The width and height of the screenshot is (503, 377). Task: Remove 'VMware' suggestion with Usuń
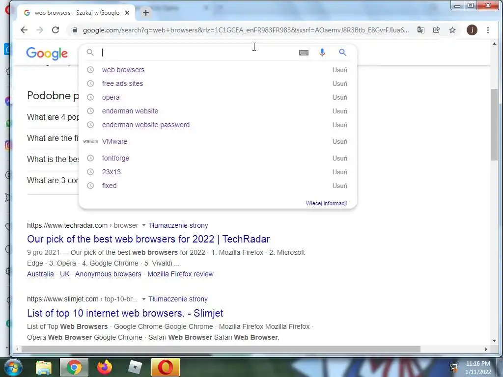[340, 142]
